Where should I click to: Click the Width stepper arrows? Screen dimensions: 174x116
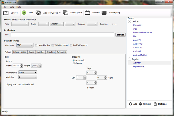tap(21, 66)
